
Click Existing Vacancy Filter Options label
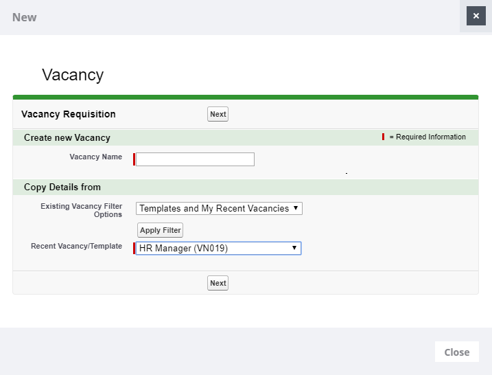(81, 210)
